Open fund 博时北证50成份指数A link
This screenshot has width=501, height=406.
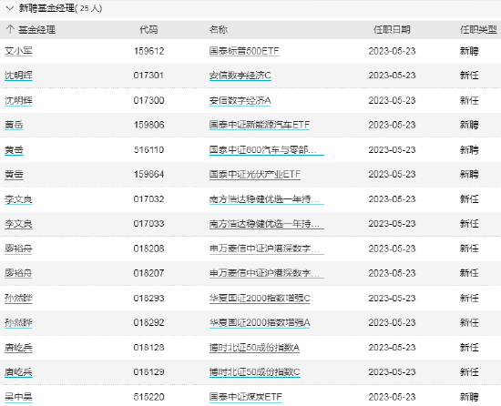(x=255, y=347)
